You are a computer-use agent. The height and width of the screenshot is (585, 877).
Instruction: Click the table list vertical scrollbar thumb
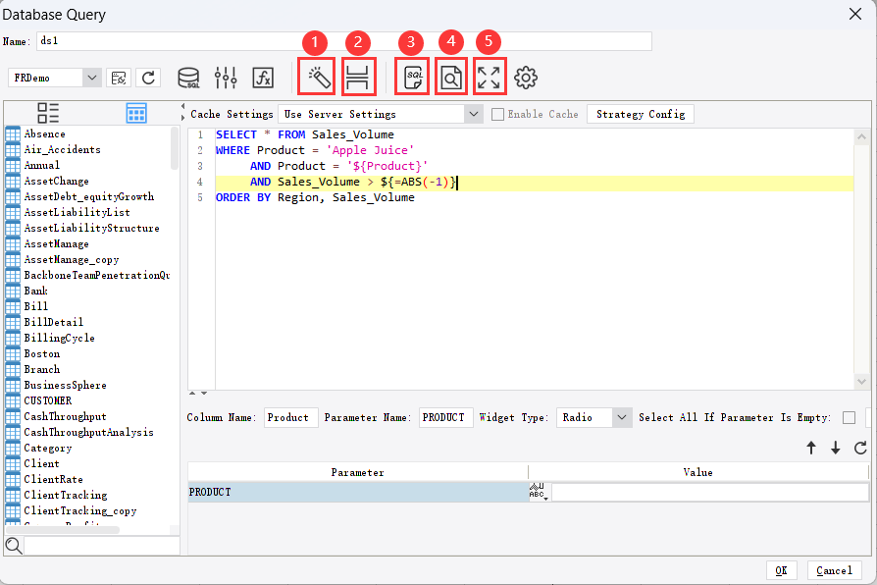point(175,148)
